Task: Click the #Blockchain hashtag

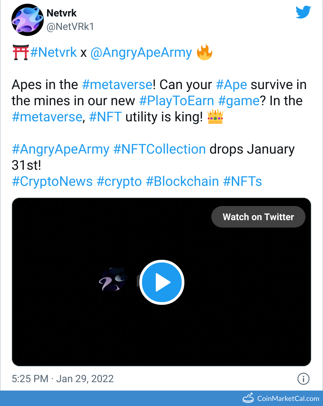Action: point(182,181)
